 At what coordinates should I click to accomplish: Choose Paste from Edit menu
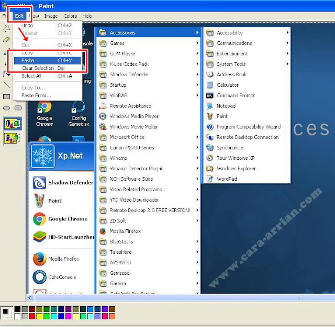tap(48, 61)
